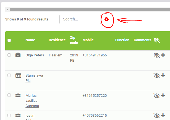The image size is (170, 120).
Task: Click the plus icon in the Iustin row
Action: (163, 115)
